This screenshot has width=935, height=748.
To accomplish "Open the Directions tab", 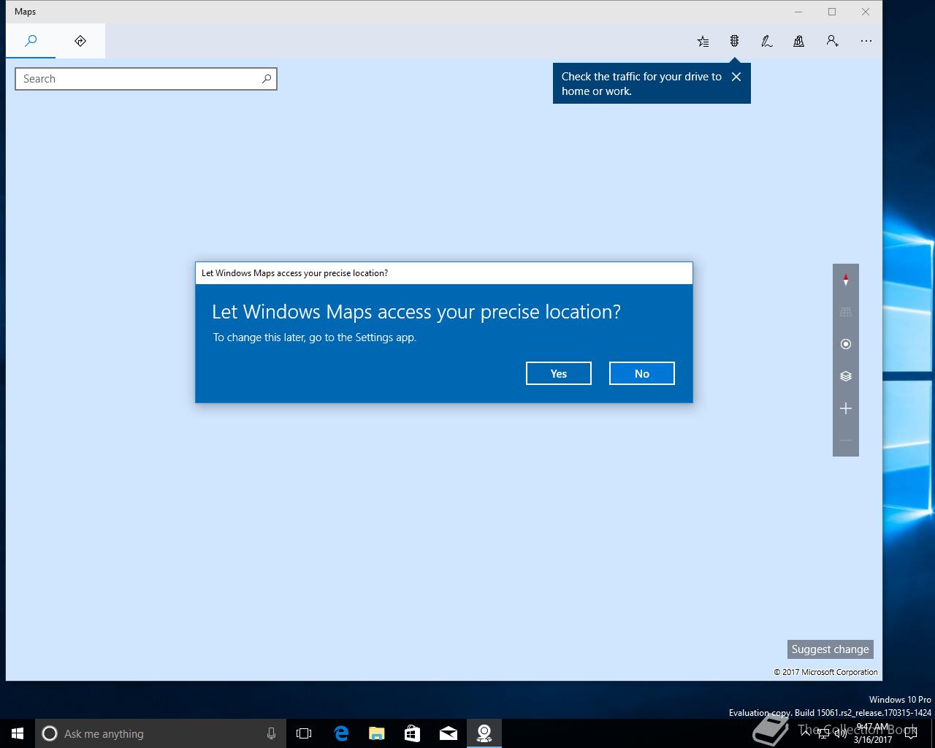I will tap(80, 41).
